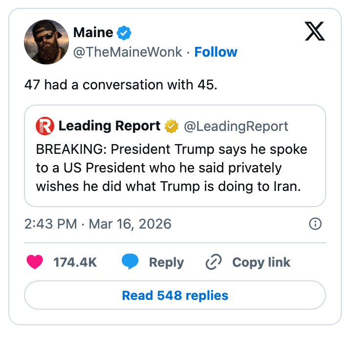Click Leading Report's red logo avatar
This screenshot has height=338, width=354.
tap(44, 127)
